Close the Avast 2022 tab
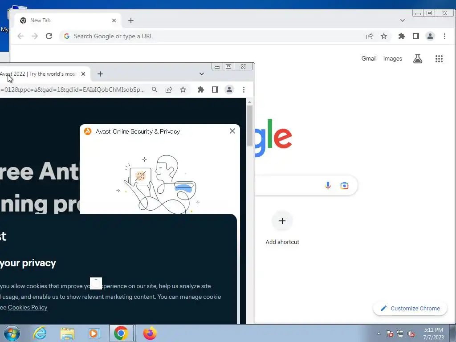The width and height of the screenshot is (456, 342). 83,74
